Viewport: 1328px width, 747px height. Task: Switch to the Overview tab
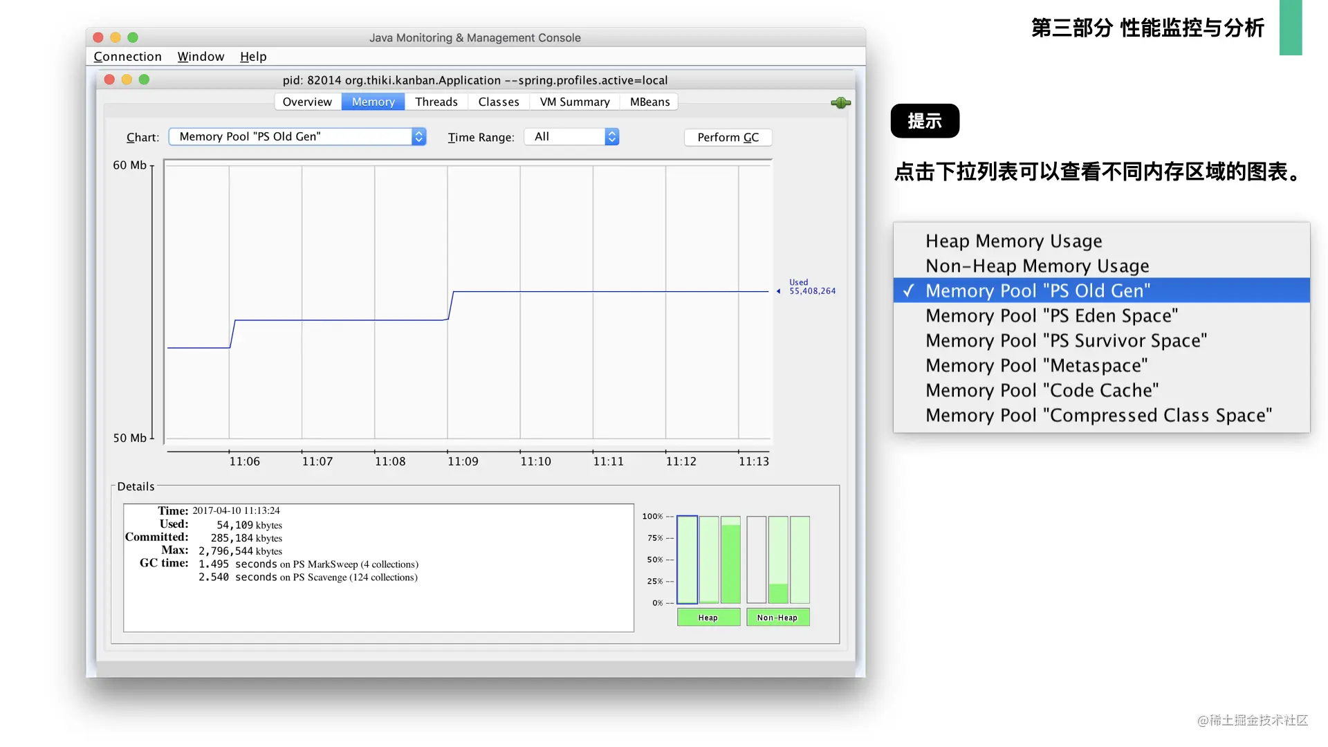(307, 102)
